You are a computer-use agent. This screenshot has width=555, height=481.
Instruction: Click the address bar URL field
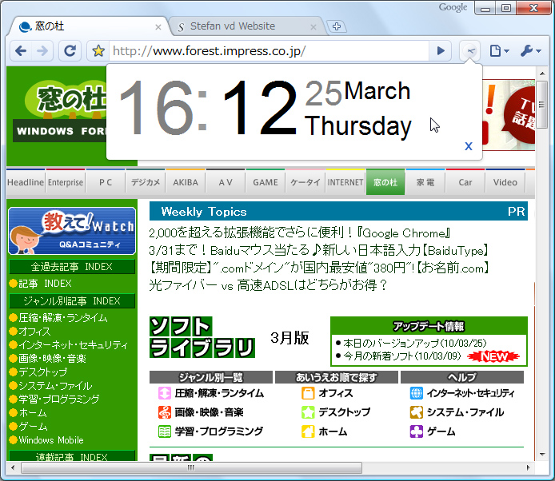click(x=269, y=51)
